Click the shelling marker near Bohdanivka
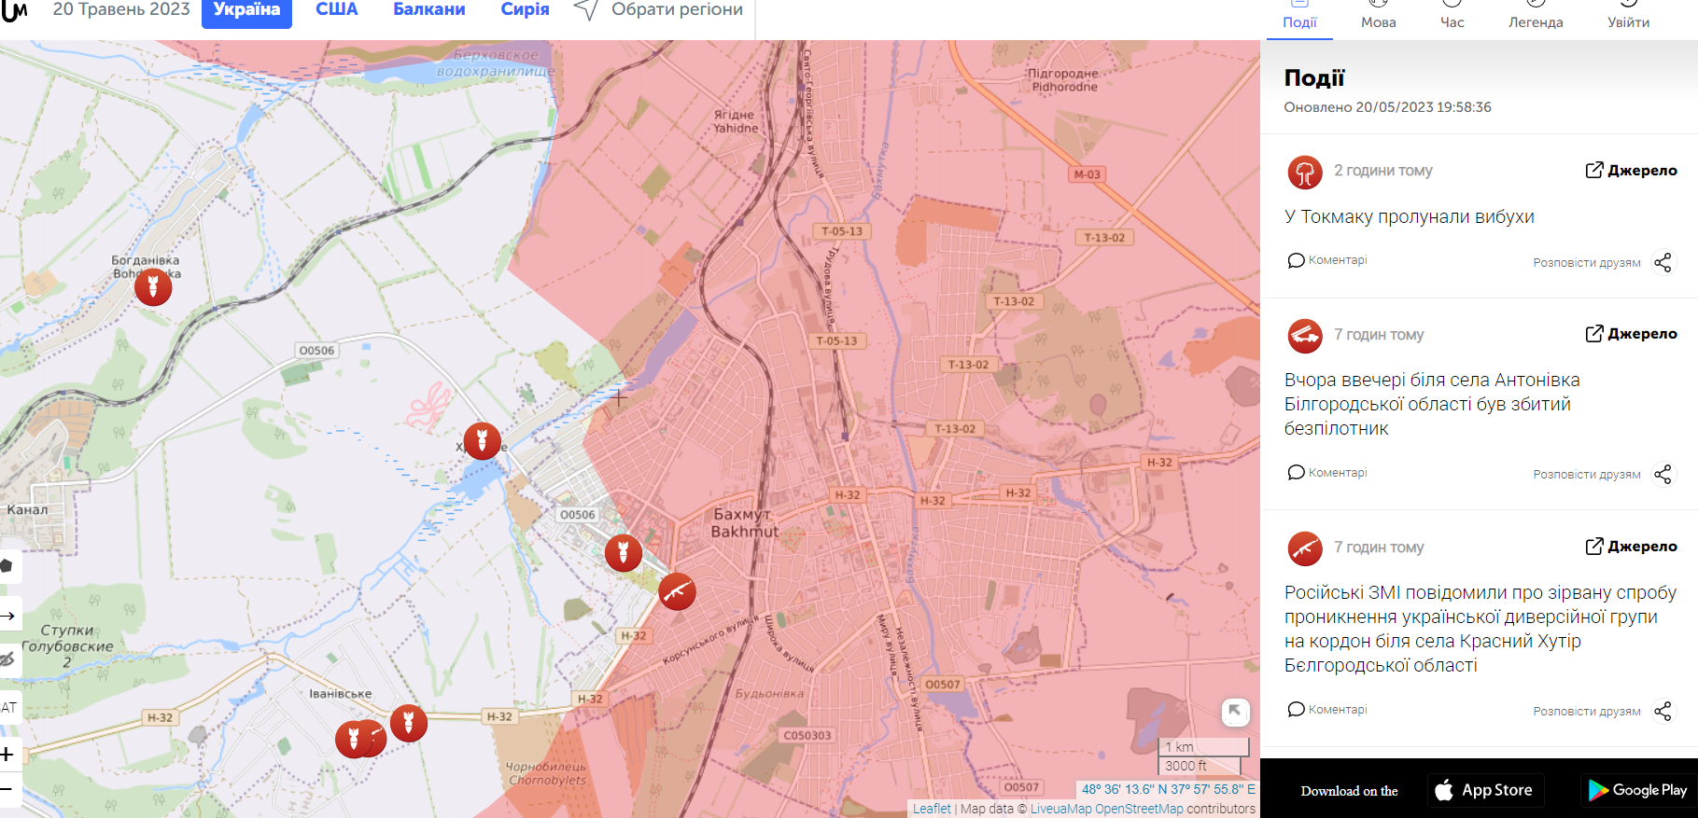The height and width of the screenshot is (818, 1698). coord(153,286)
